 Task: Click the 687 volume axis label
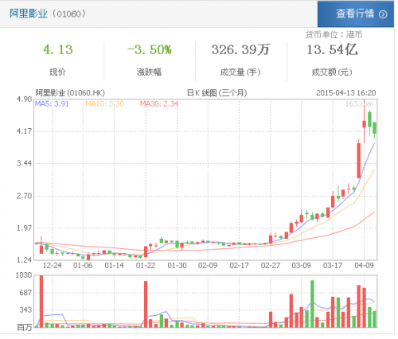[25, 293]
